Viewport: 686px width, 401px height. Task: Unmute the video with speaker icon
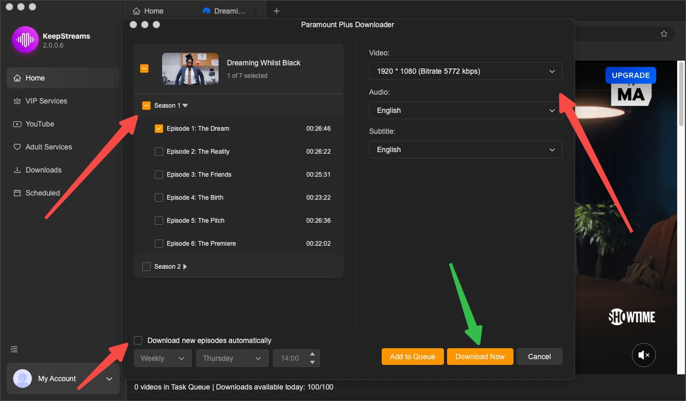tap(644, 356)
